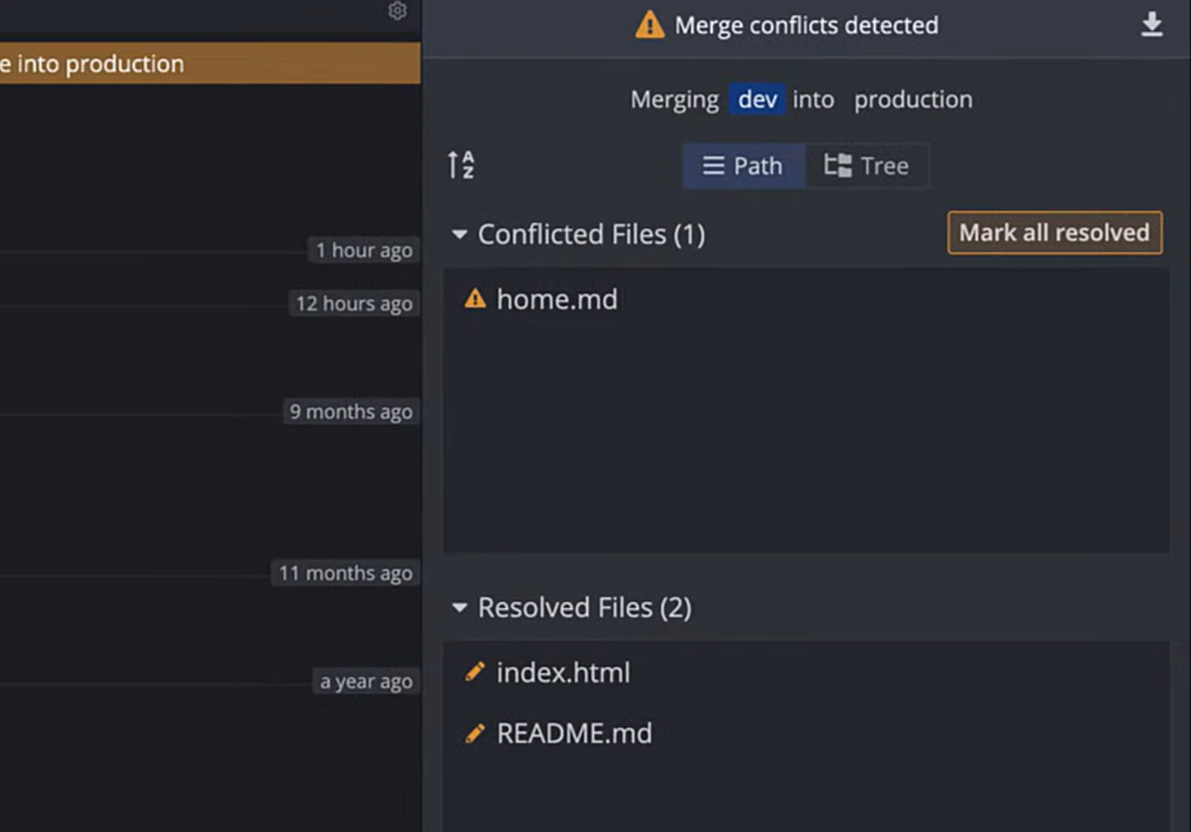The image size is (1191, 832).
Task: Switch file list to Tree view
Action: coord(867,165)
